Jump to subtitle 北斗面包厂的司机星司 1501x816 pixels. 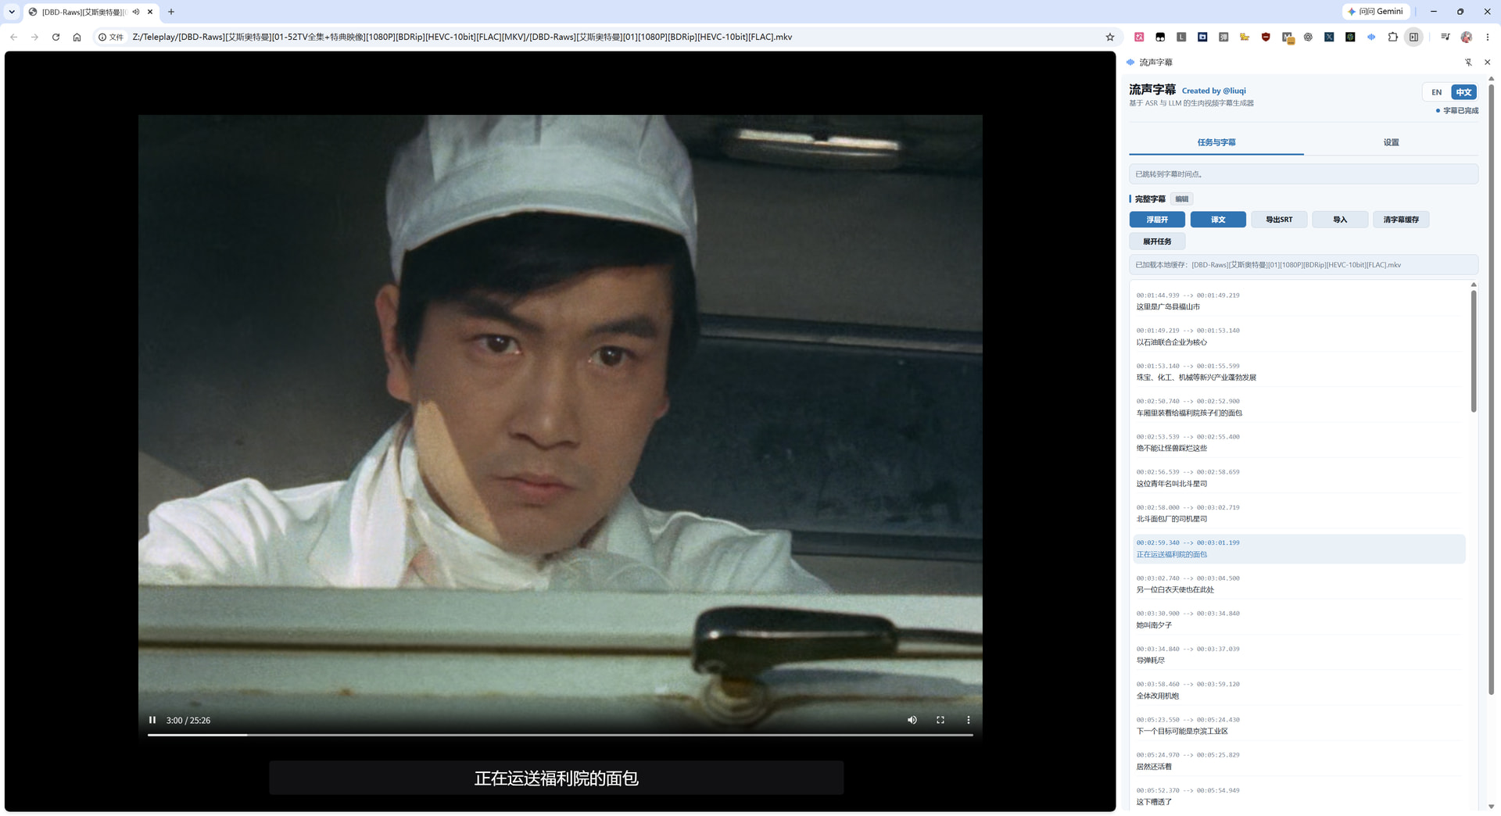pos(1299,514)
